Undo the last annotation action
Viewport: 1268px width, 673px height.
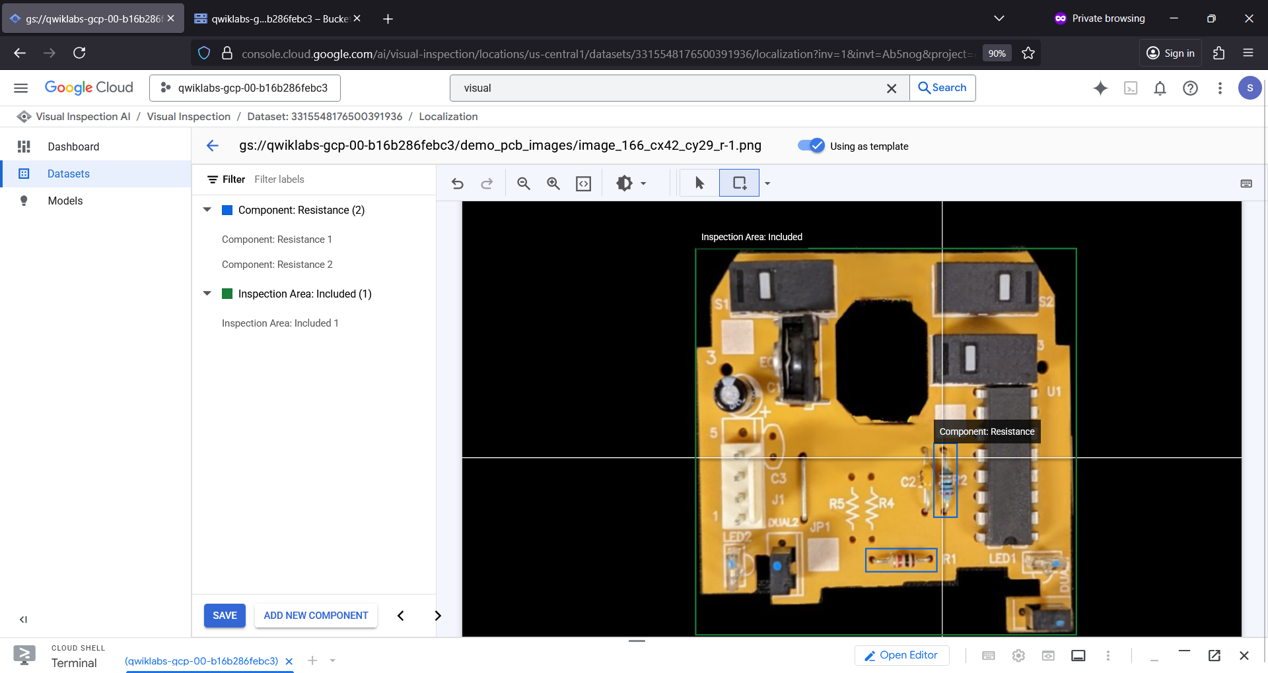[457, 183]
